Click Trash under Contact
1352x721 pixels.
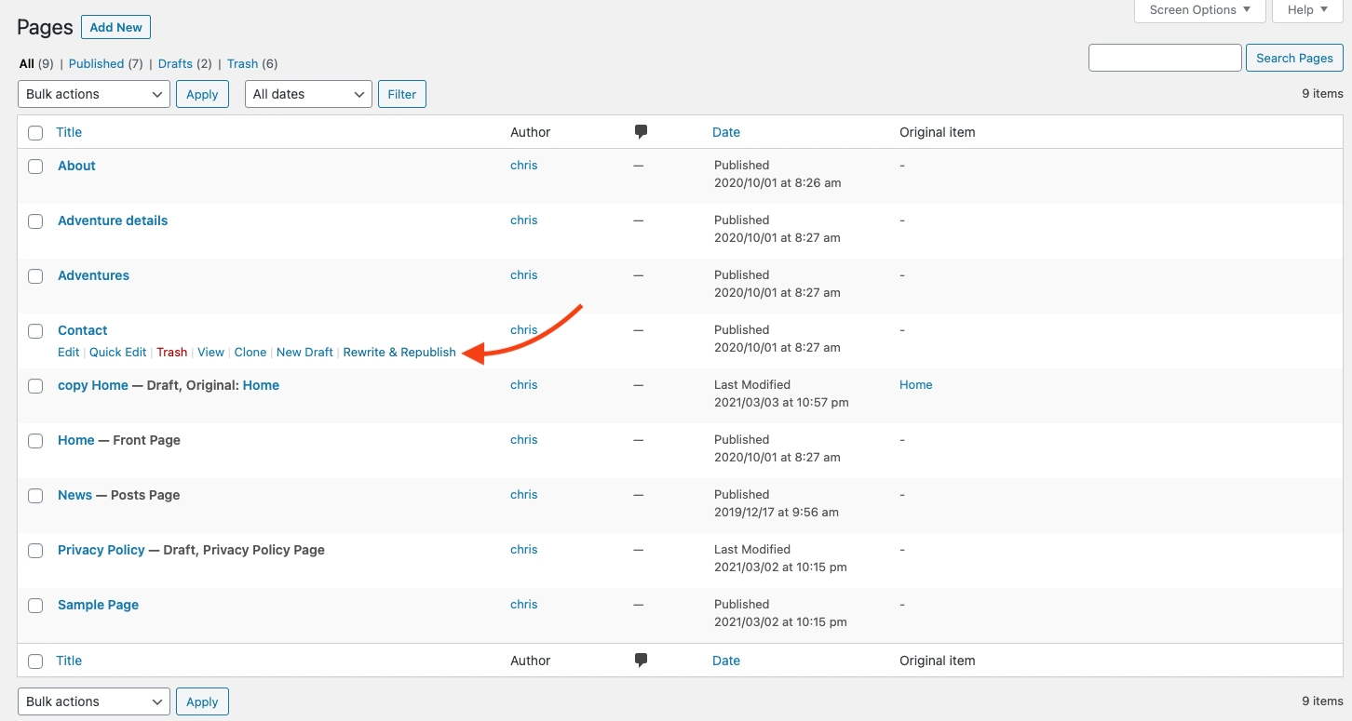[172, 352]
